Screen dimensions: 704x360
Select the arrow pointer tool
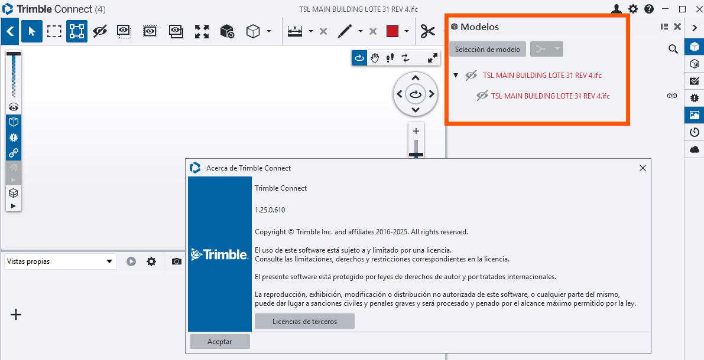(31, 31)
